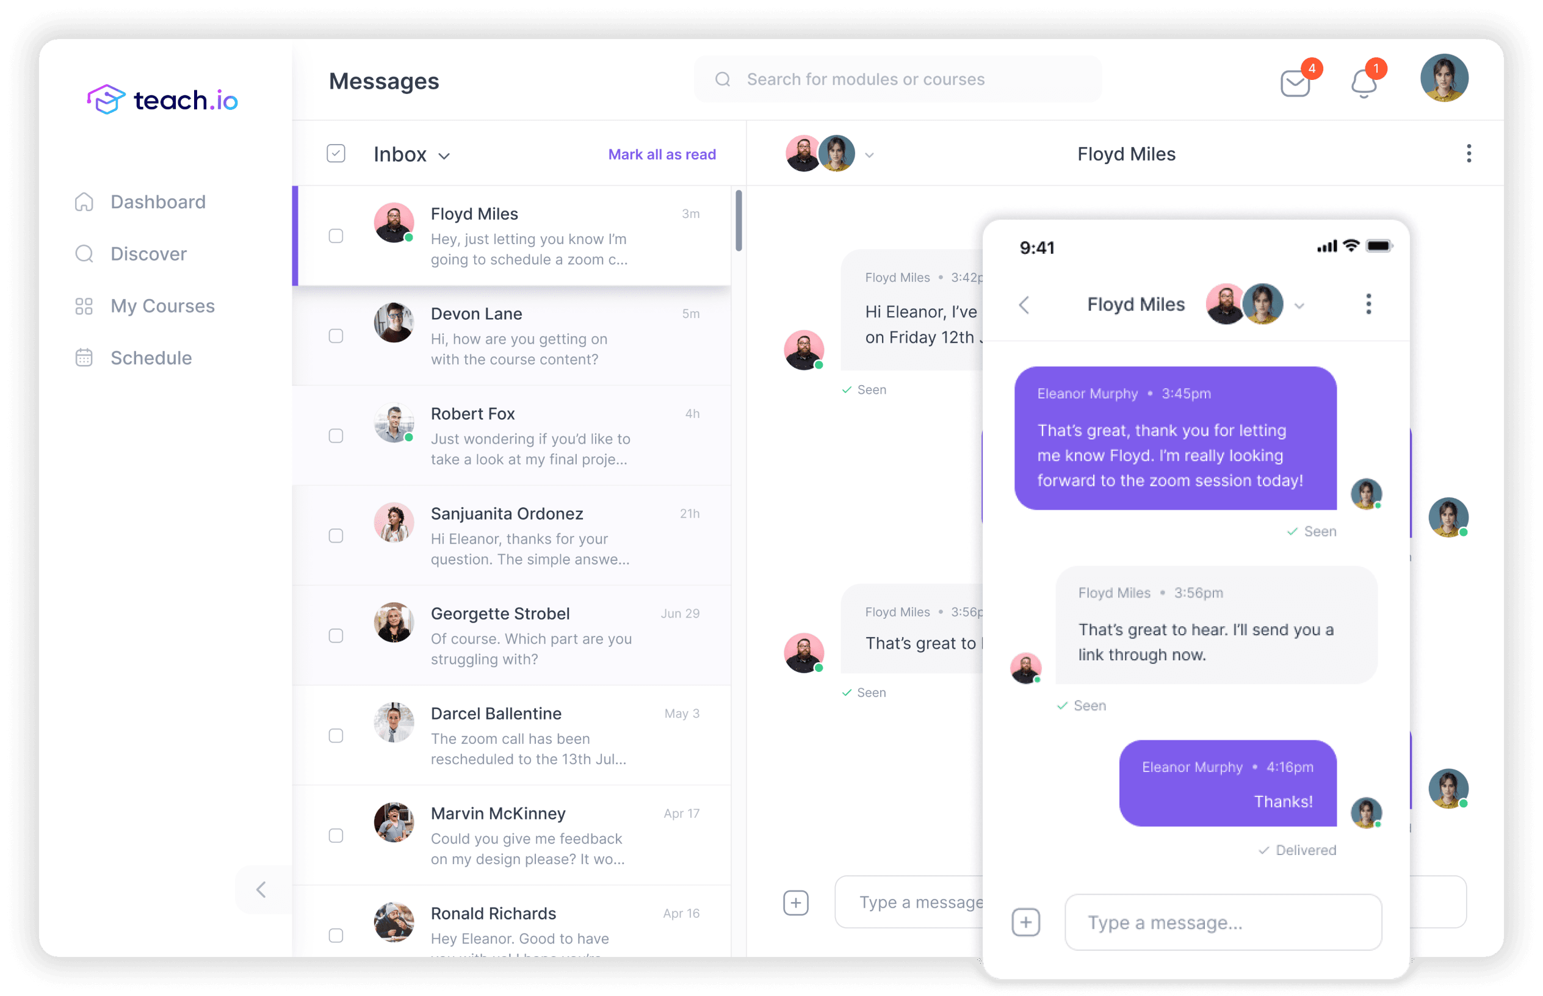Select the Discover menu item
The width and height of the screenshot is (1543, 996).
click(146, 254)
